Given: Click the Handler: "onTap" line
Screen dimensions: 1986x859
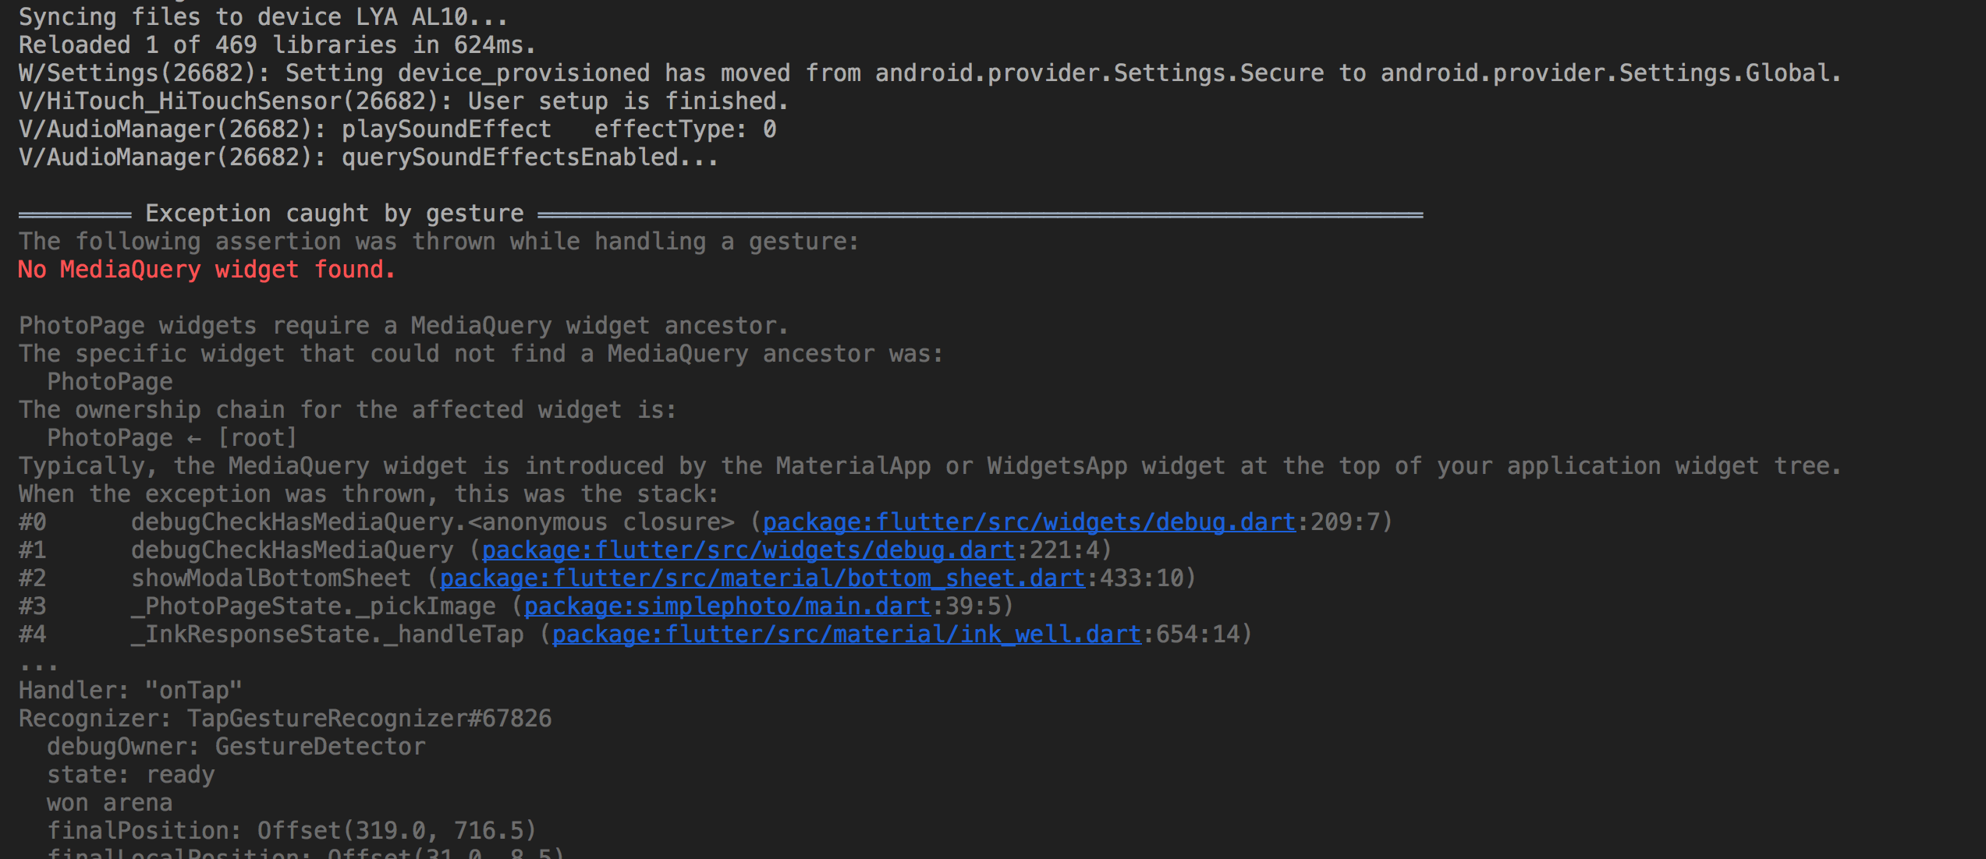Looking at the screenshot, I should point(130,691).
